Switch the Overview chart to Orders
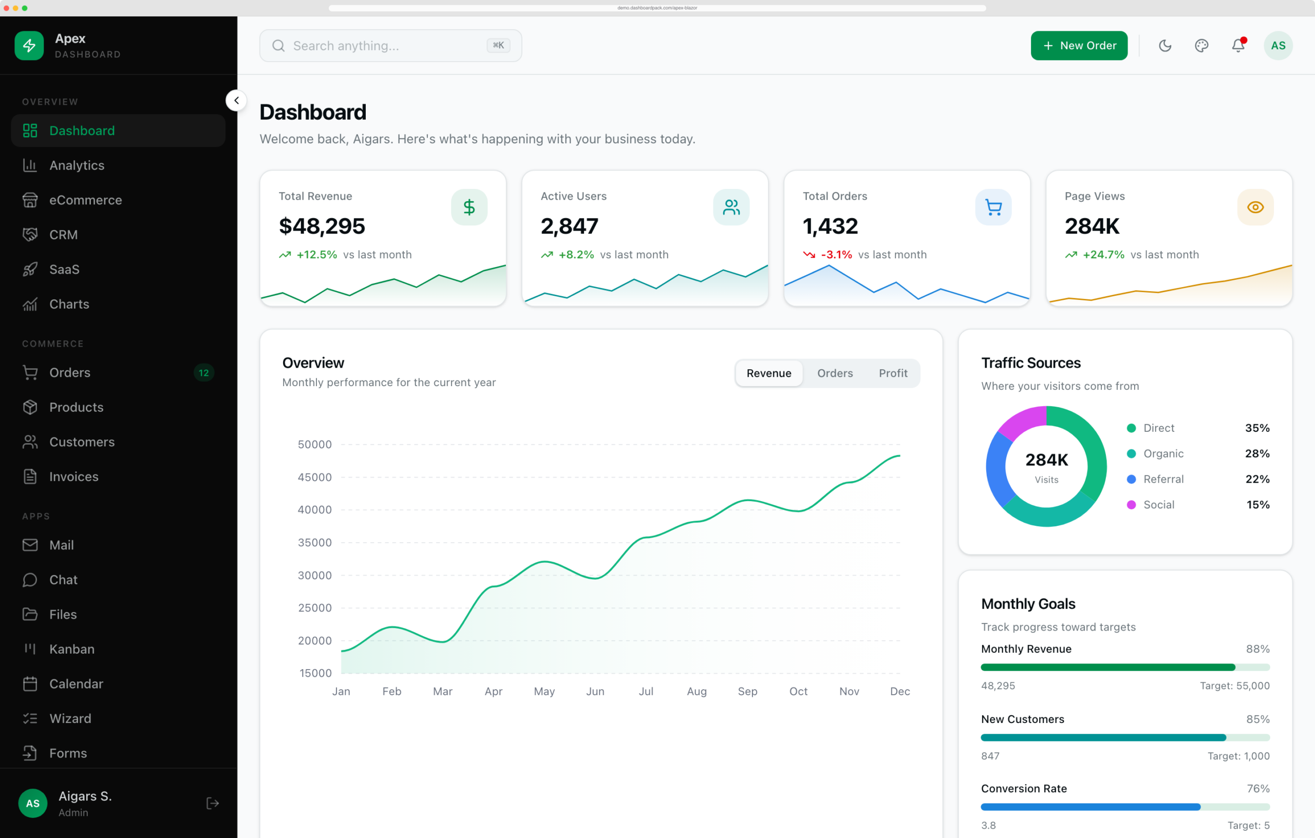1315x838 pixels. pos(835,373)
